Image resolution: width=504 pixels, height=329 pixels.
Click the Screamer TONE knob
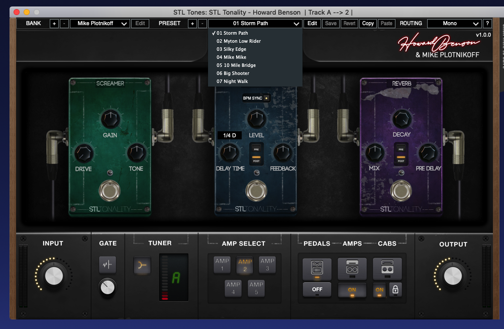pyautogui.click(x=137, y=152)
